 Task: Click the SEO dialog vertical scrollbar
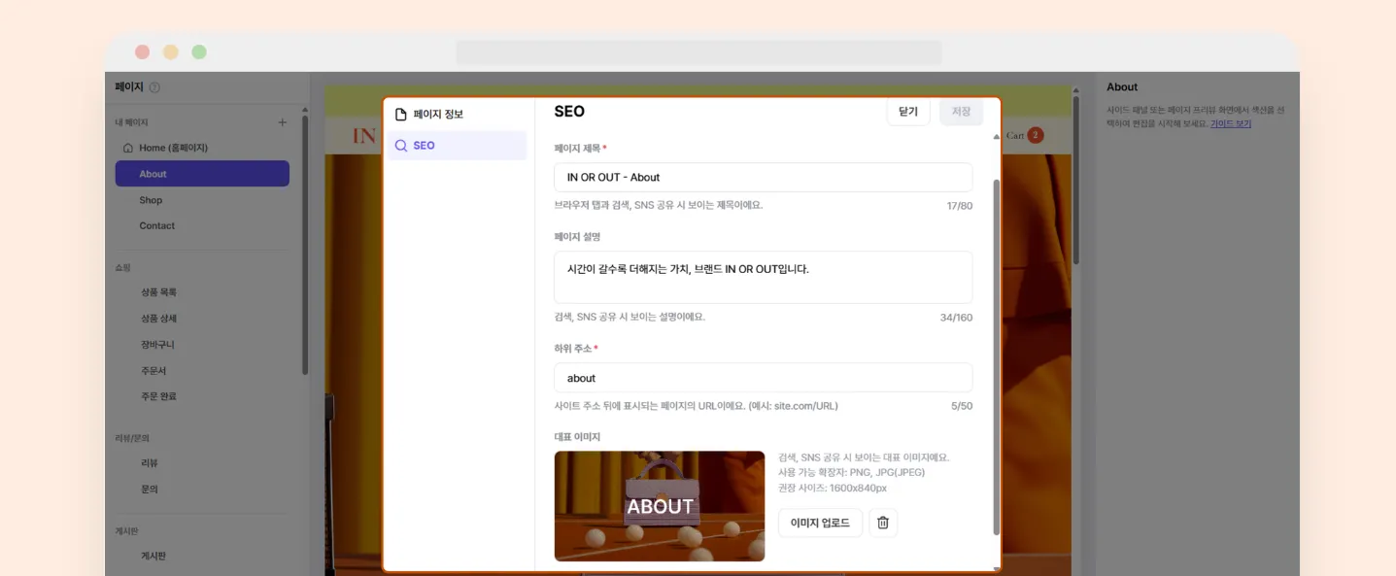coord(995,356)
